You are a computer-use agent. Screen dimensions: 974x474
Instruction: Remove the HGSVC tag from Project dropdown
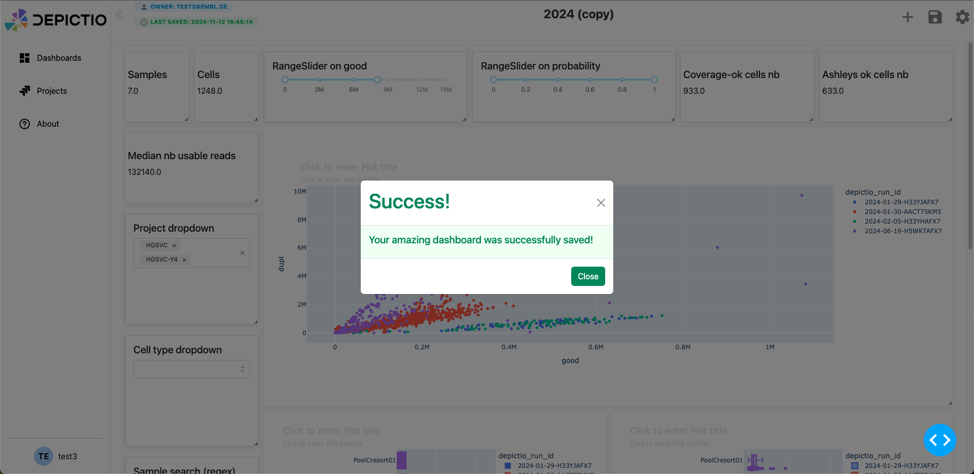point(174,246)
